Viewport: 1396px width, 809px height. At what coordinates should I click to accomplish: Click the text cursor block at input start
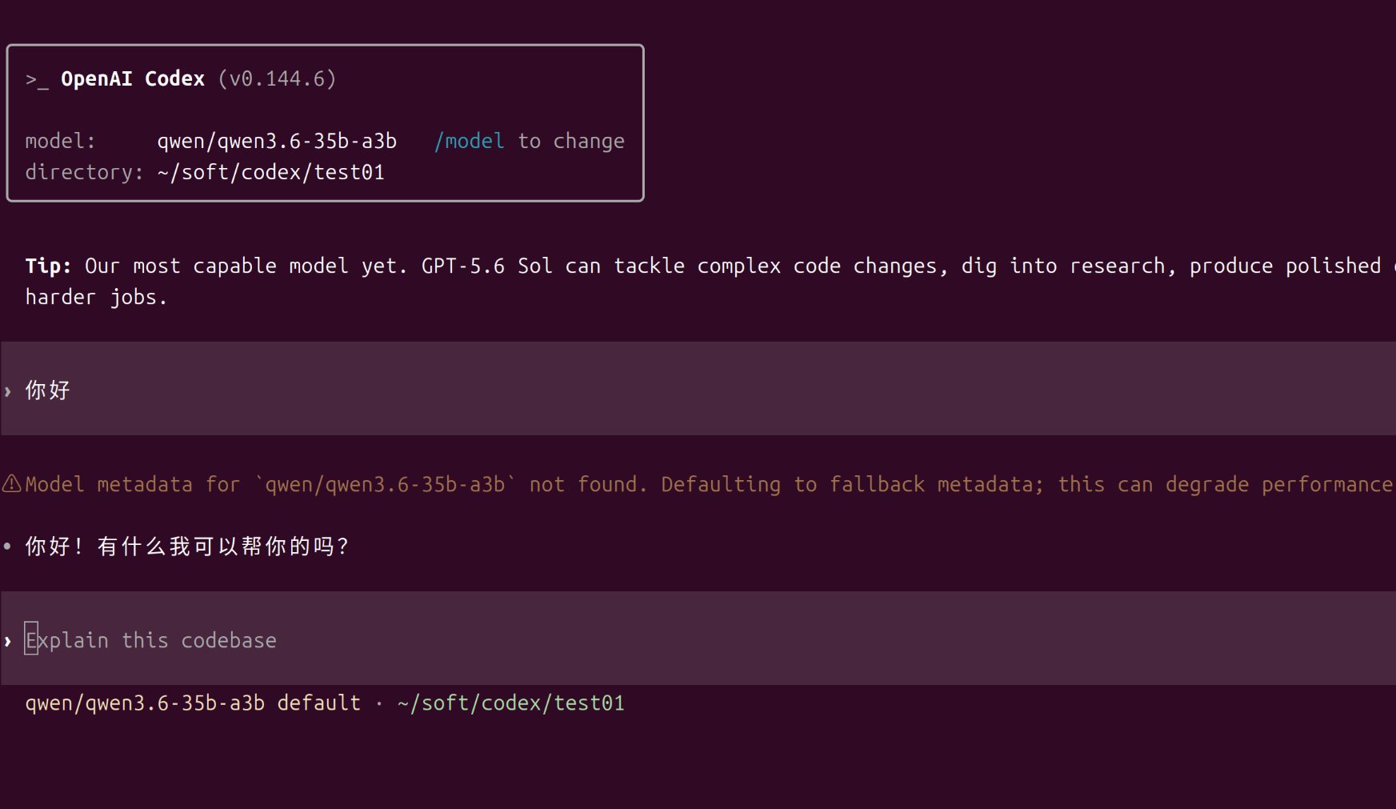(31, 639)
